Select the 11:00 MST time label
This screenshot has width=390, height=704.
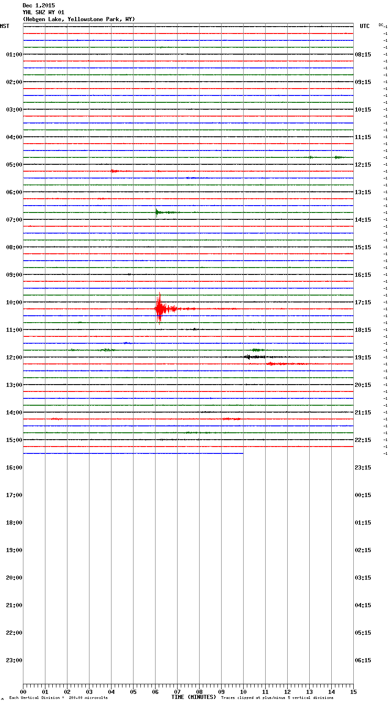click(x=14, y=330)
